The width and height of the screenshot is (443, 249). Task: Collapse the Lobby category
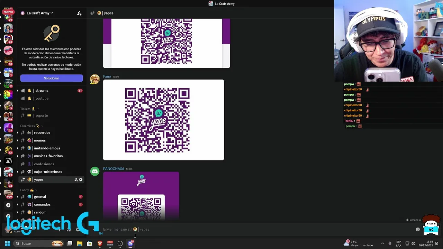[29, 190]
